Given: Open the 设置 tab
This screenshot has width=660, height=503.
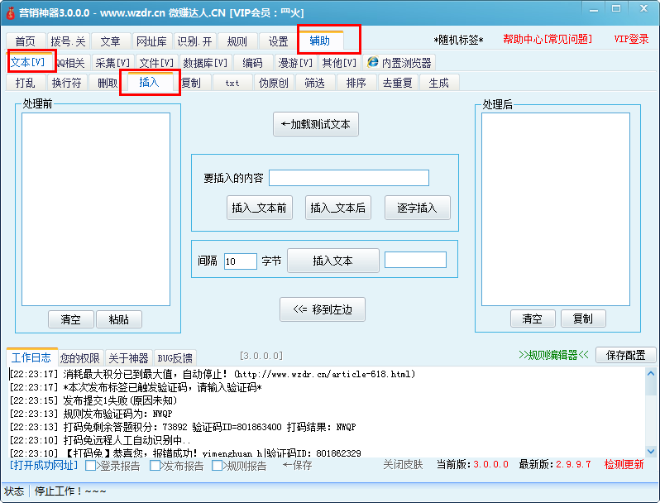Looking at the screenshot, I should click(x=278, y=41).
